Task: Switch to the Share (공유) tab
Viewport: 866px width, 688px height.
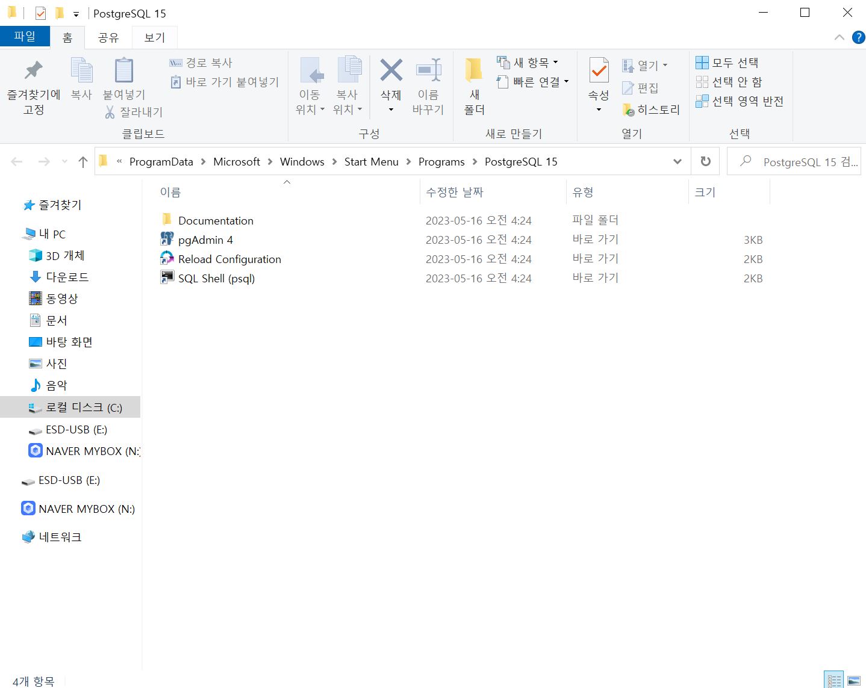Action: click(108, 37)
